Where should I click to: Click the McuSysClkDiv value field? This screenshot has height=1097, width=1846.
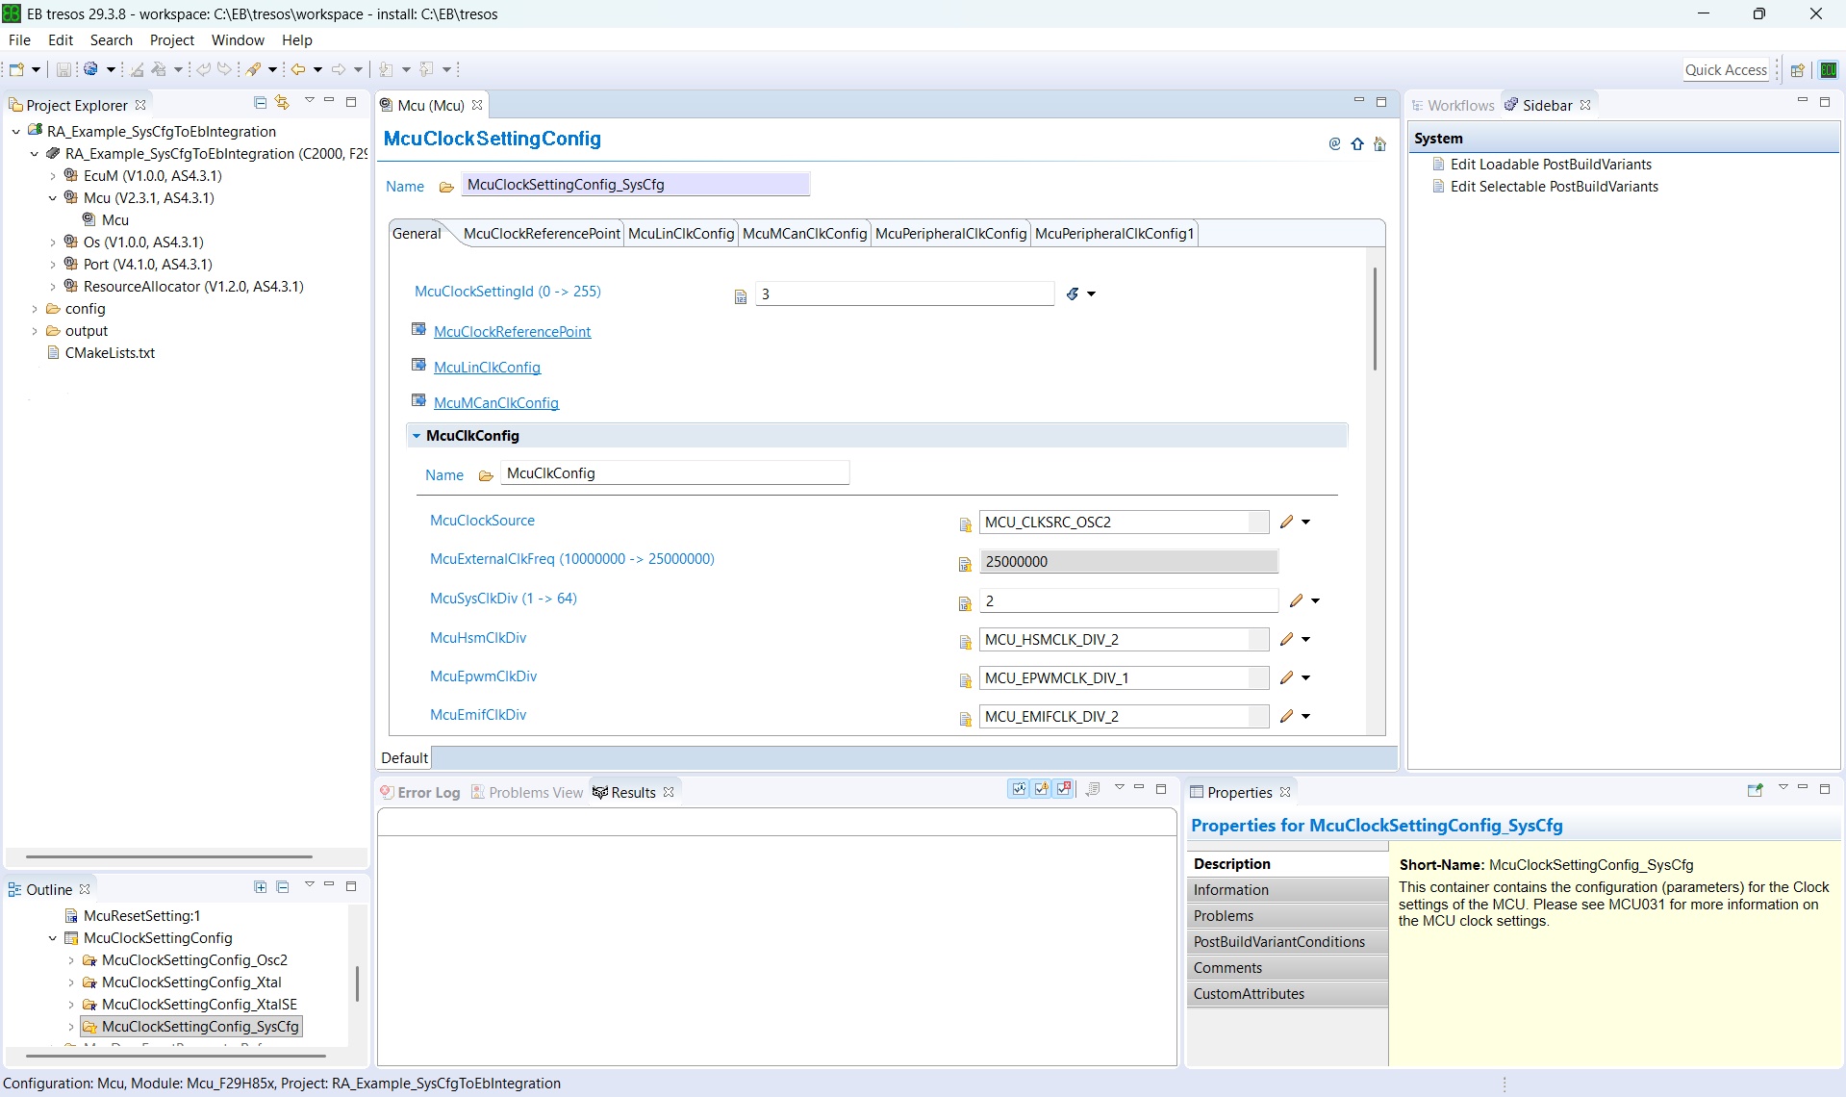pos(1128,601)
